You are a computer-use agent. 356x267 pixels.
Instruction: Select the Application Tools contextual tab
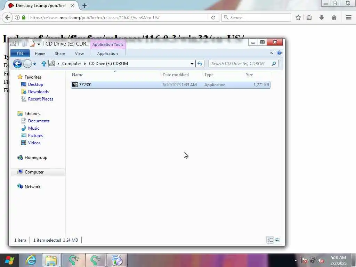click(108, 44)
